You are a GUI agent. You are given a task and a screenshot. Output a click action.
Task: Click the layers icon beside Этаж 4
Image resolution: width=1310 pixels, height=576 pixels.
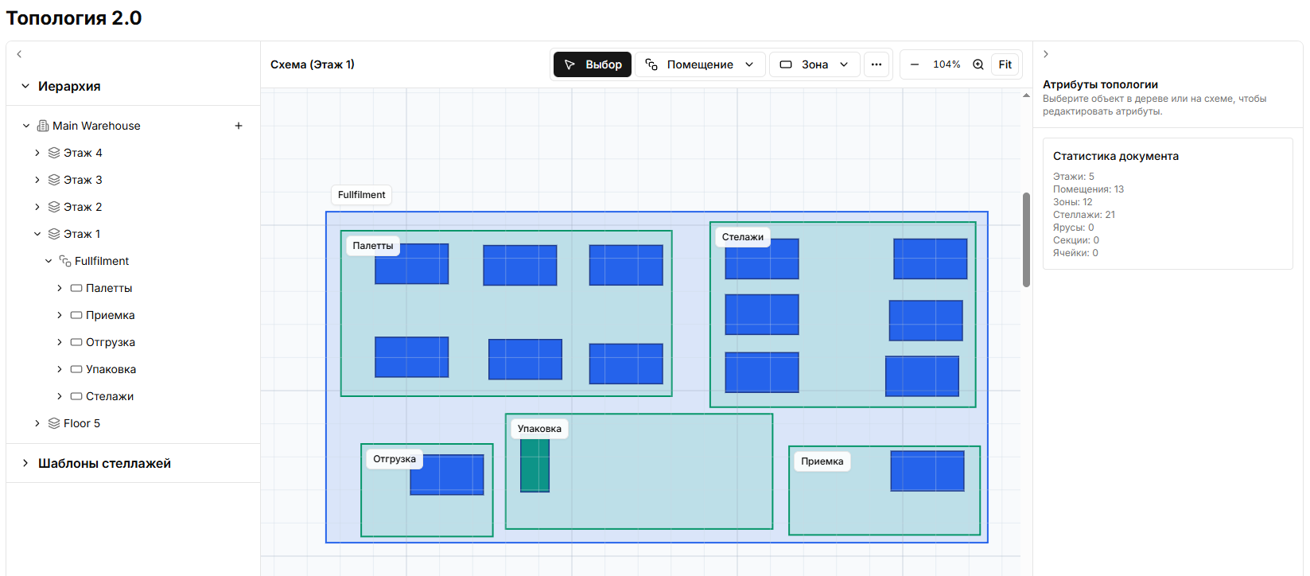[x=54, y=153]
